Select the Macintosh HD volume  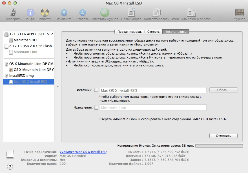coord(29,40)
